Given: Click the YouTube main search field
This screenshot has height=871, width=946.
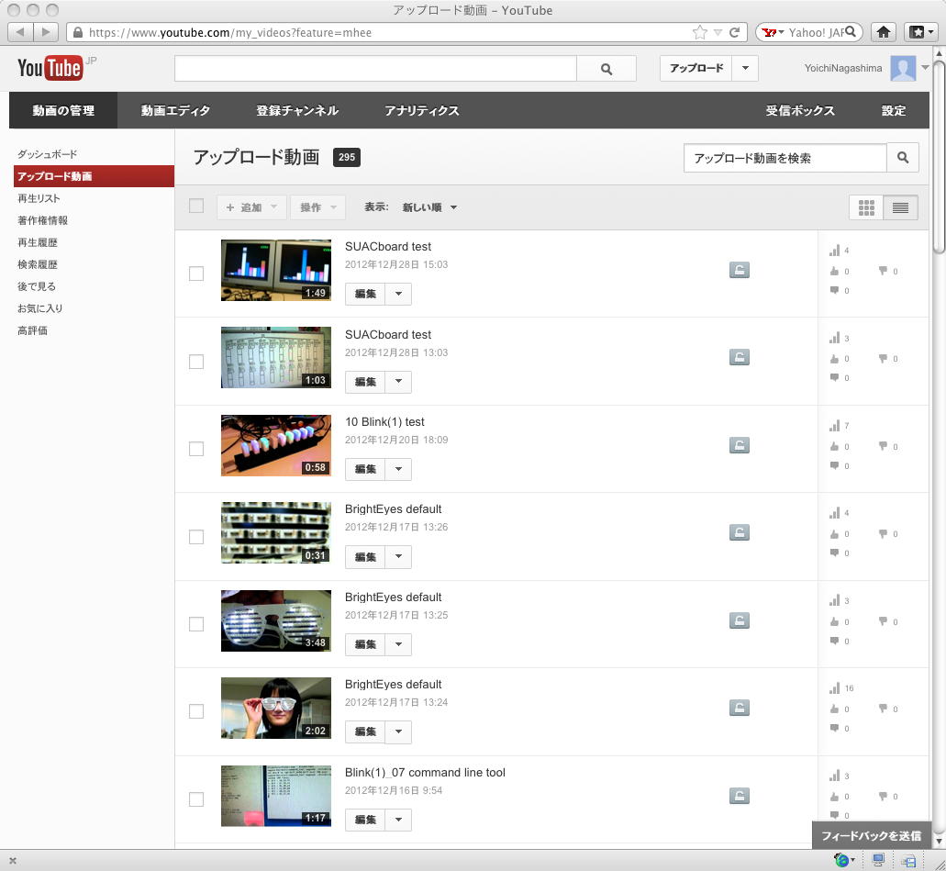Looking at the screenshot, I should [375, 69].
